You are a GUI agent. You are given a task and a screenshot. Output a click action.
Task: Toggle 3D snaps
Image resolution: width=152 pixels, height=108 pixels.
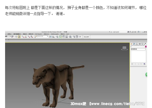tap(23, 37)
